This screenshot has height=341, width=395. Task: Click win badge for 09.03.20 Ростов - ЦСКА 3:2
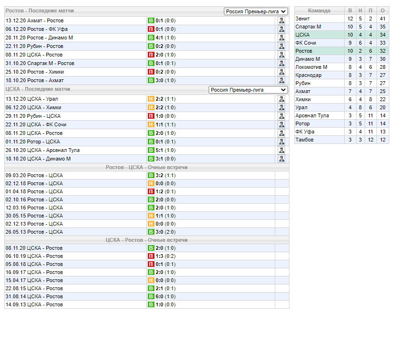pos(151,175)
